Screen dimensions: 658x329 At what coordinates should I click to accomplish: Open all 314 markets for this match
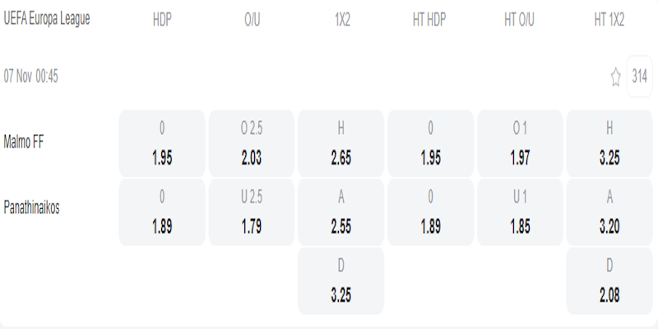[639, 77]
